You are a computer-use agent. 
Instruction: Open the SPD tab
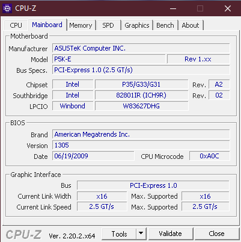click(108, 25)
